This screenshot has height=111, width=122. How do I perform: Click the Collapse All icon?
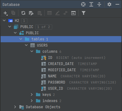tap(99, 4)
